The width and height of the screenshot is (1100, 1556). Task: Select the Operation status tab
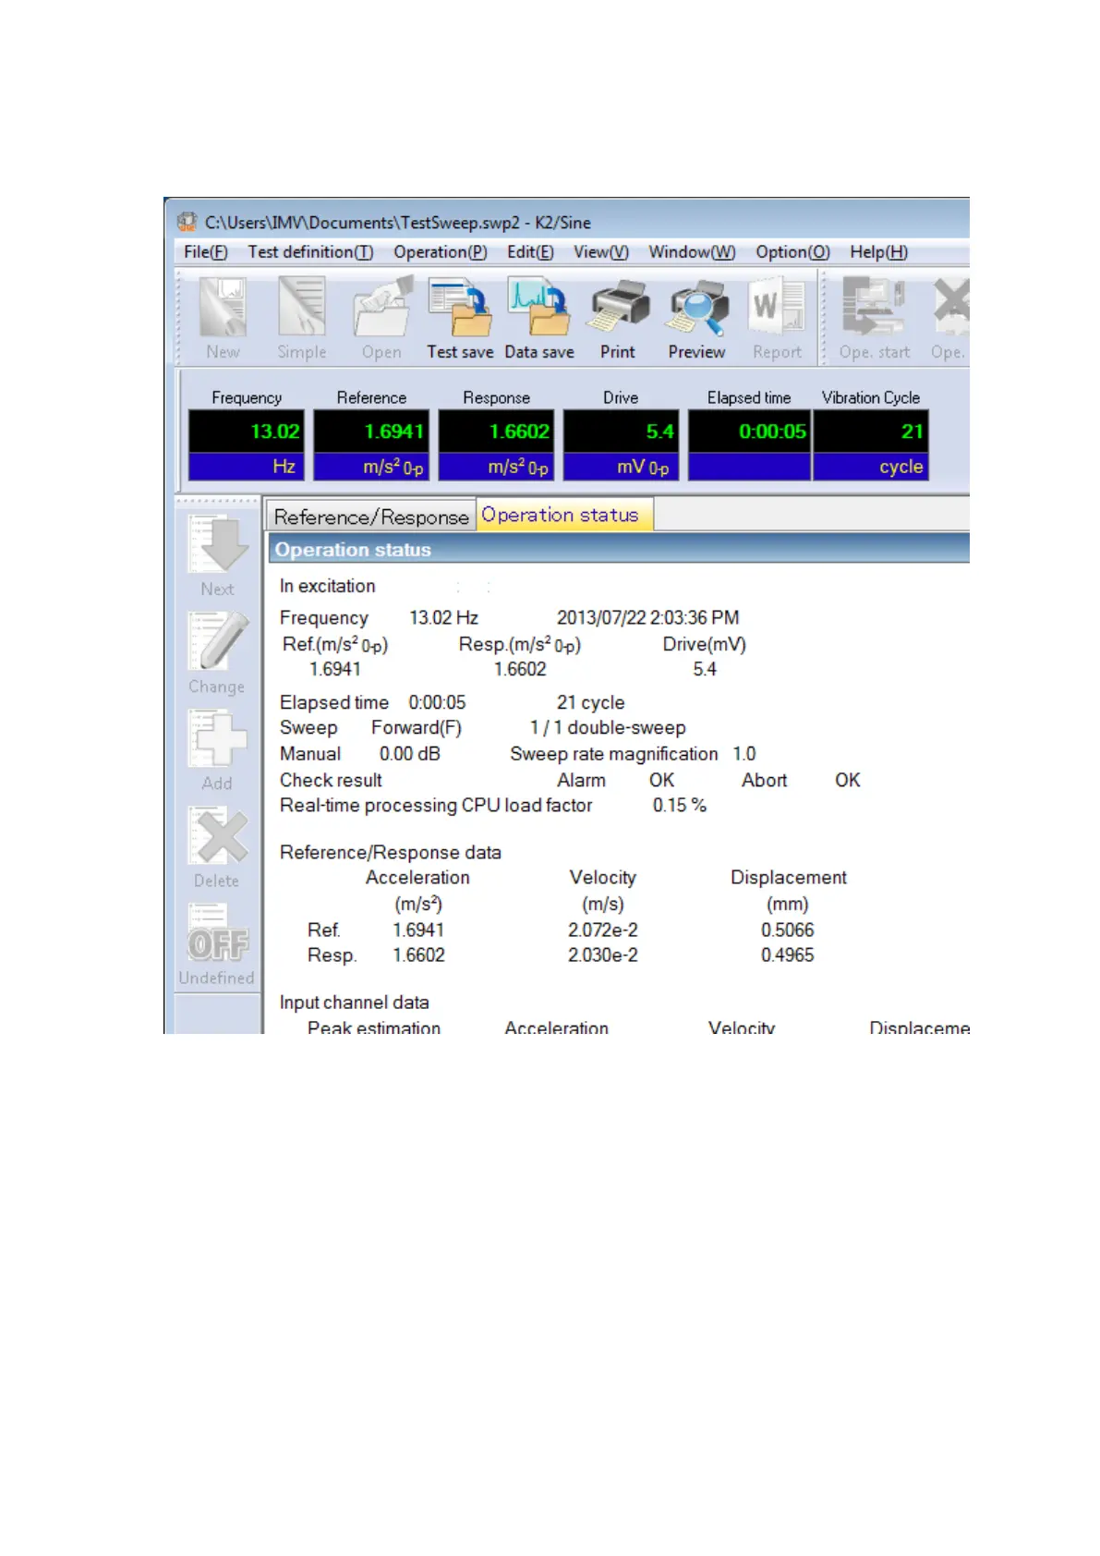point(560,516)
